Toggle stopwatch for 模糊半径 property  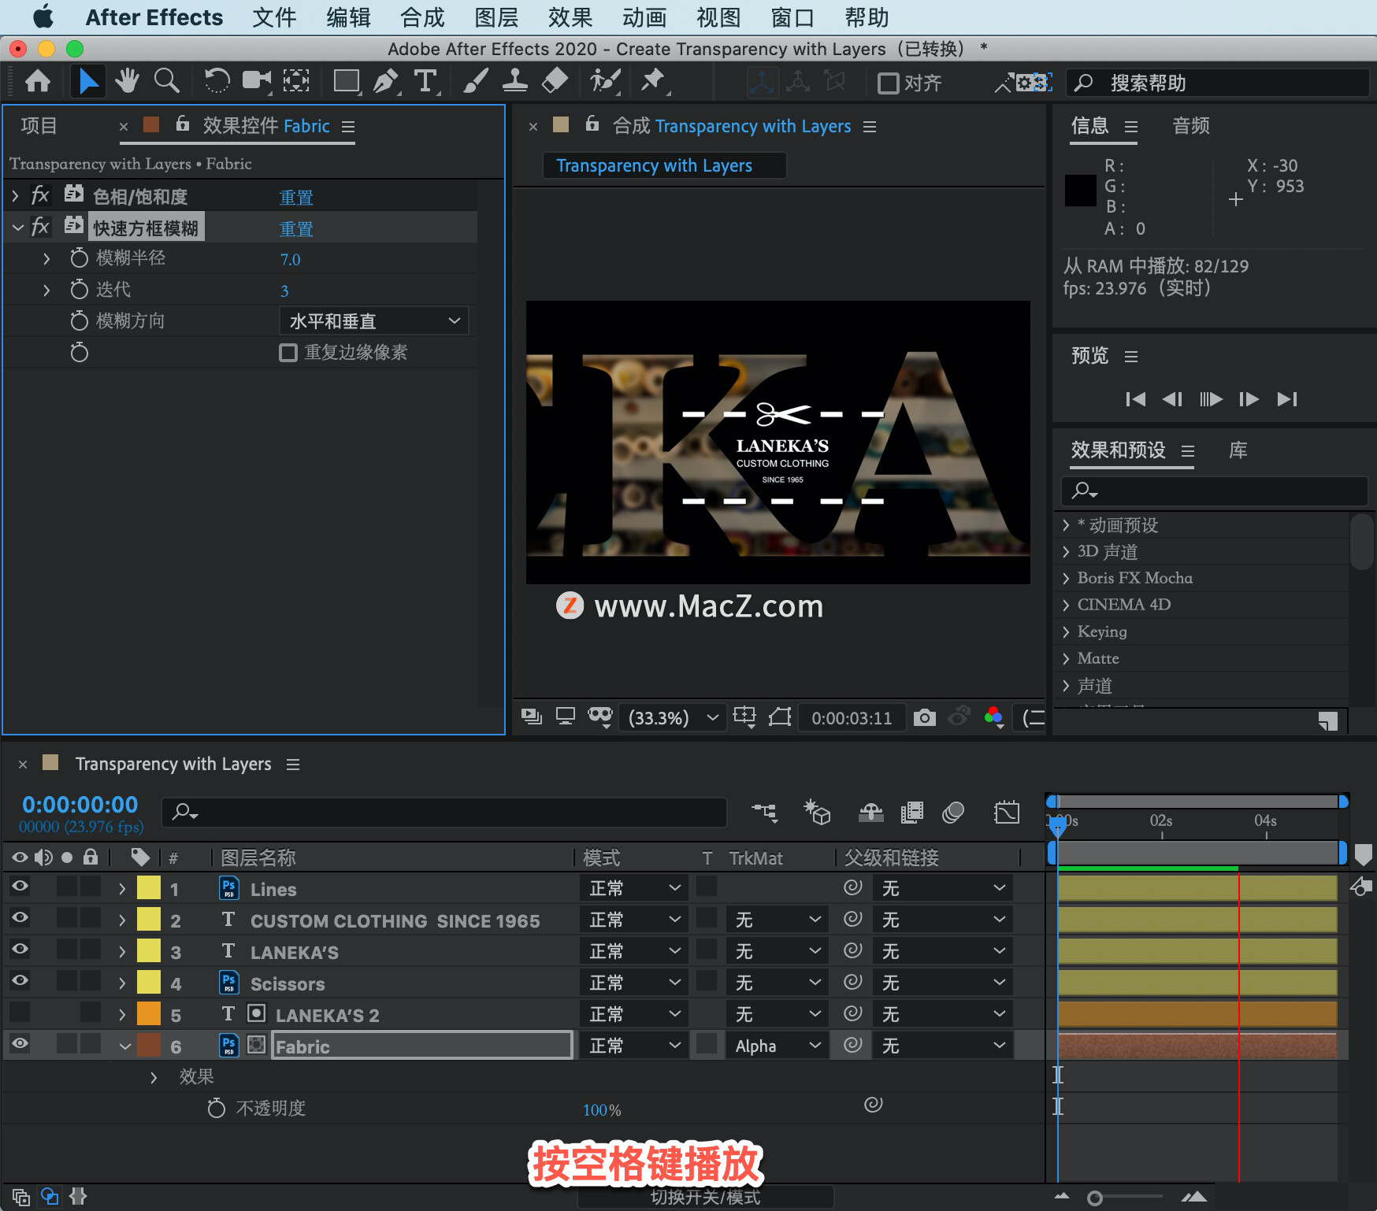[79, 257]
